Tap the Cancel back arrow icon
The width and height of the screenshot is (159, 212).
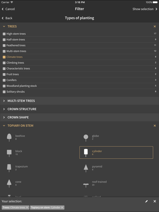coord(2,9)
